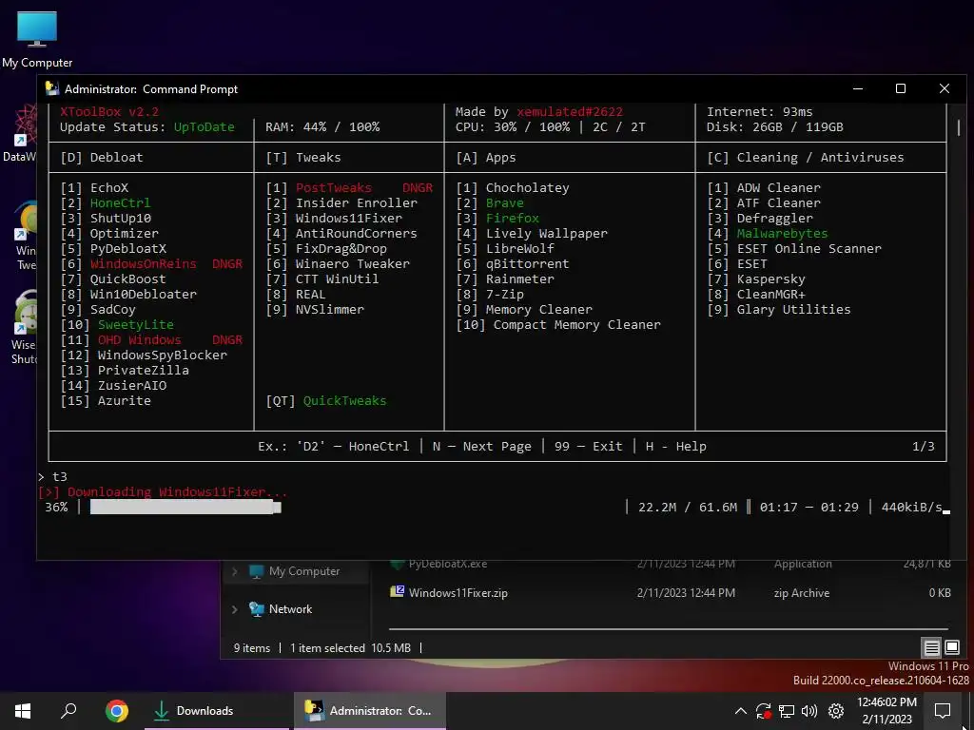Click the Windows Start button
This screenshot has height=730, width=974.
[23, 711]
